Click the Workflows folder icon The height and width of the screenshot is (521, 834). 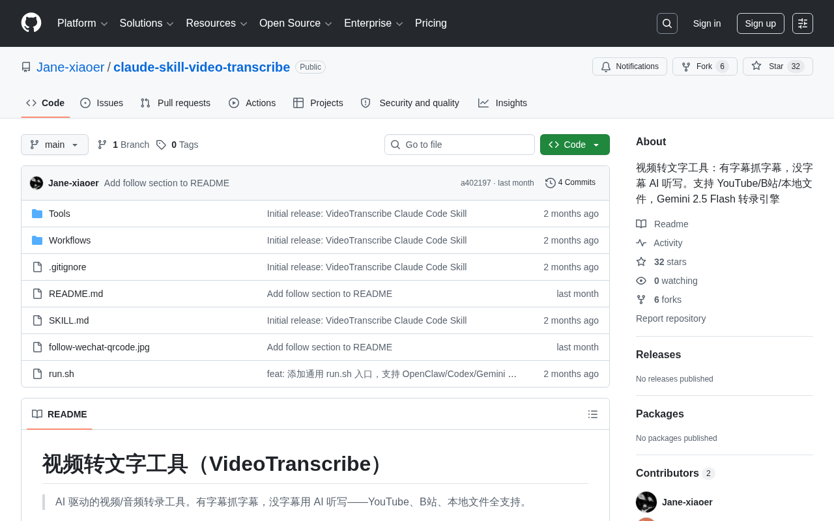pos(37,240)
